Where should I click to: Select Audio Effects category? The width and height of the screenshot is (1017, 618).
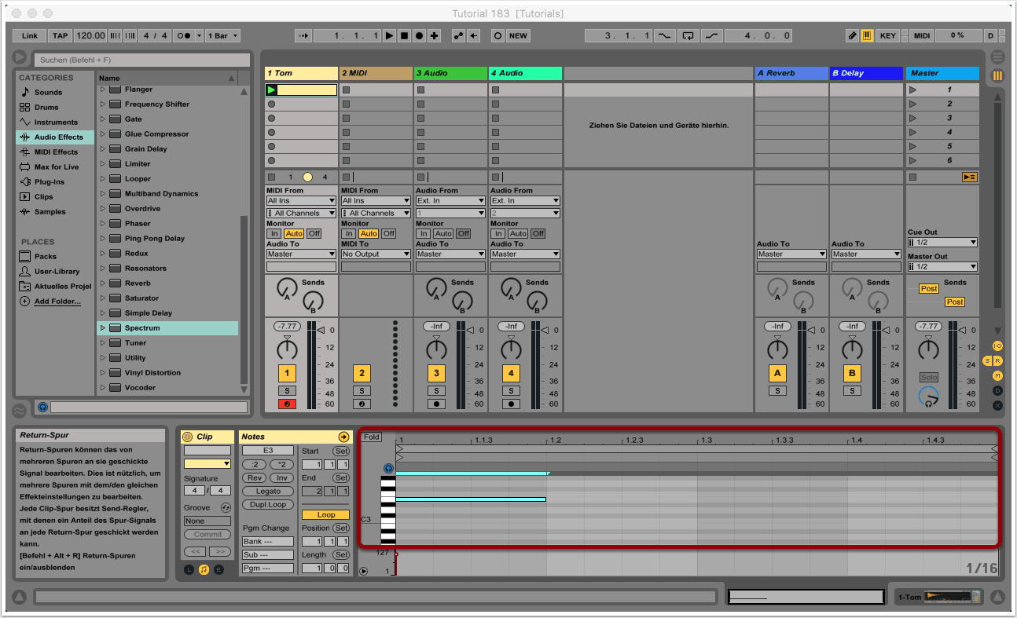[58, 137]
